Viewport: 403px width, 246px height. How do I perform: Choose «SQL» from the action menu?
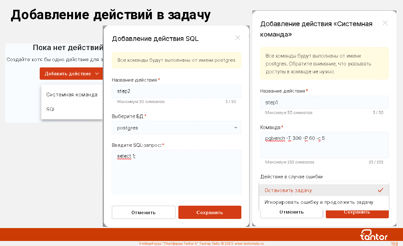coord(50,109)
